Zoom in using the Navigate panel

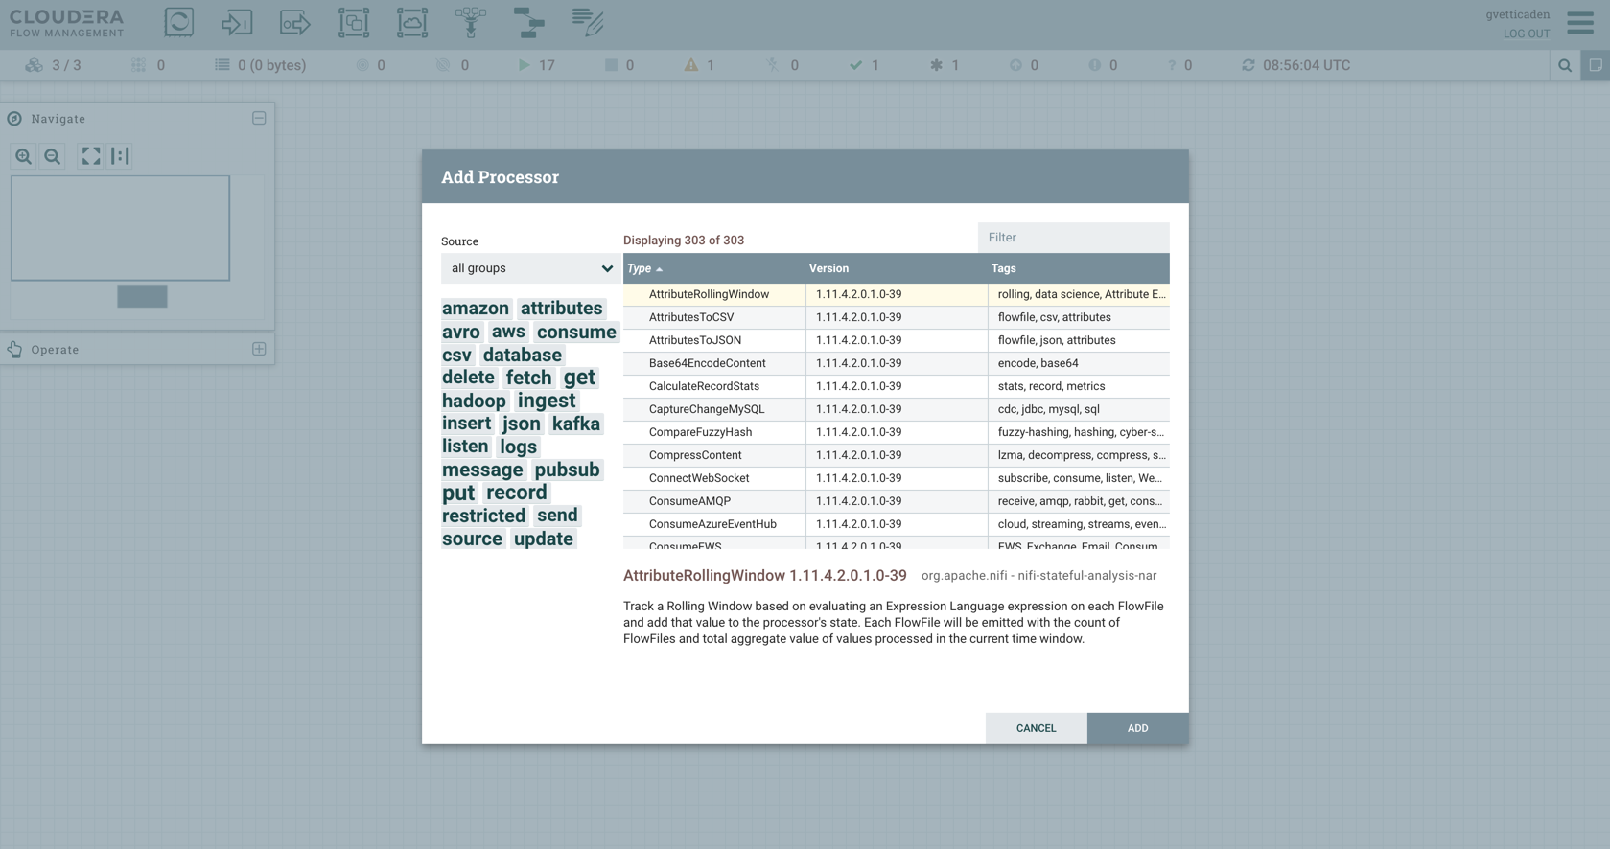pyautogui.click(x=24, y=156)
